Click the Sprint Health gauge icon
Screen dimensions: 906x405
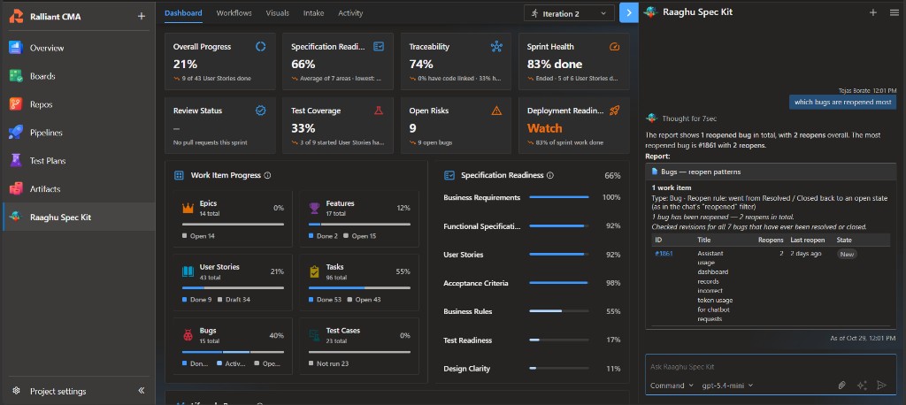tap(614, 47)
